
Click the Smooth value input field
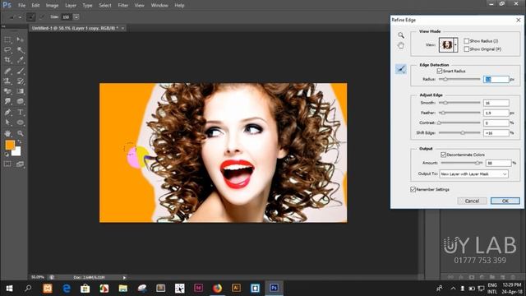[x=496, y=103]
